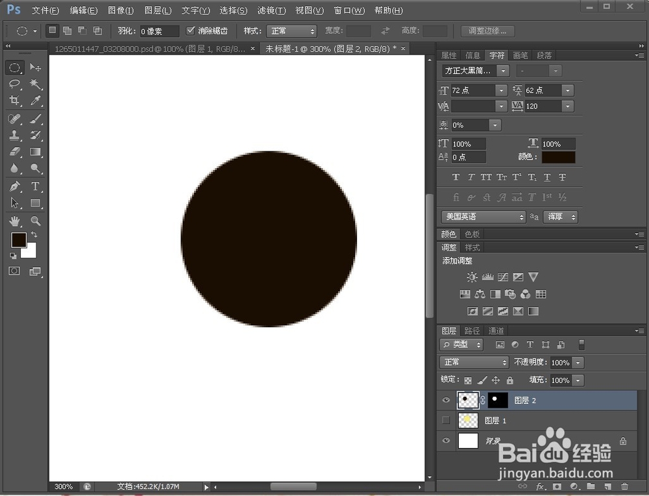Open anti-aliasing dropdown 浑厚
This screenshot has width=649, height=496.
pos(561,217)
